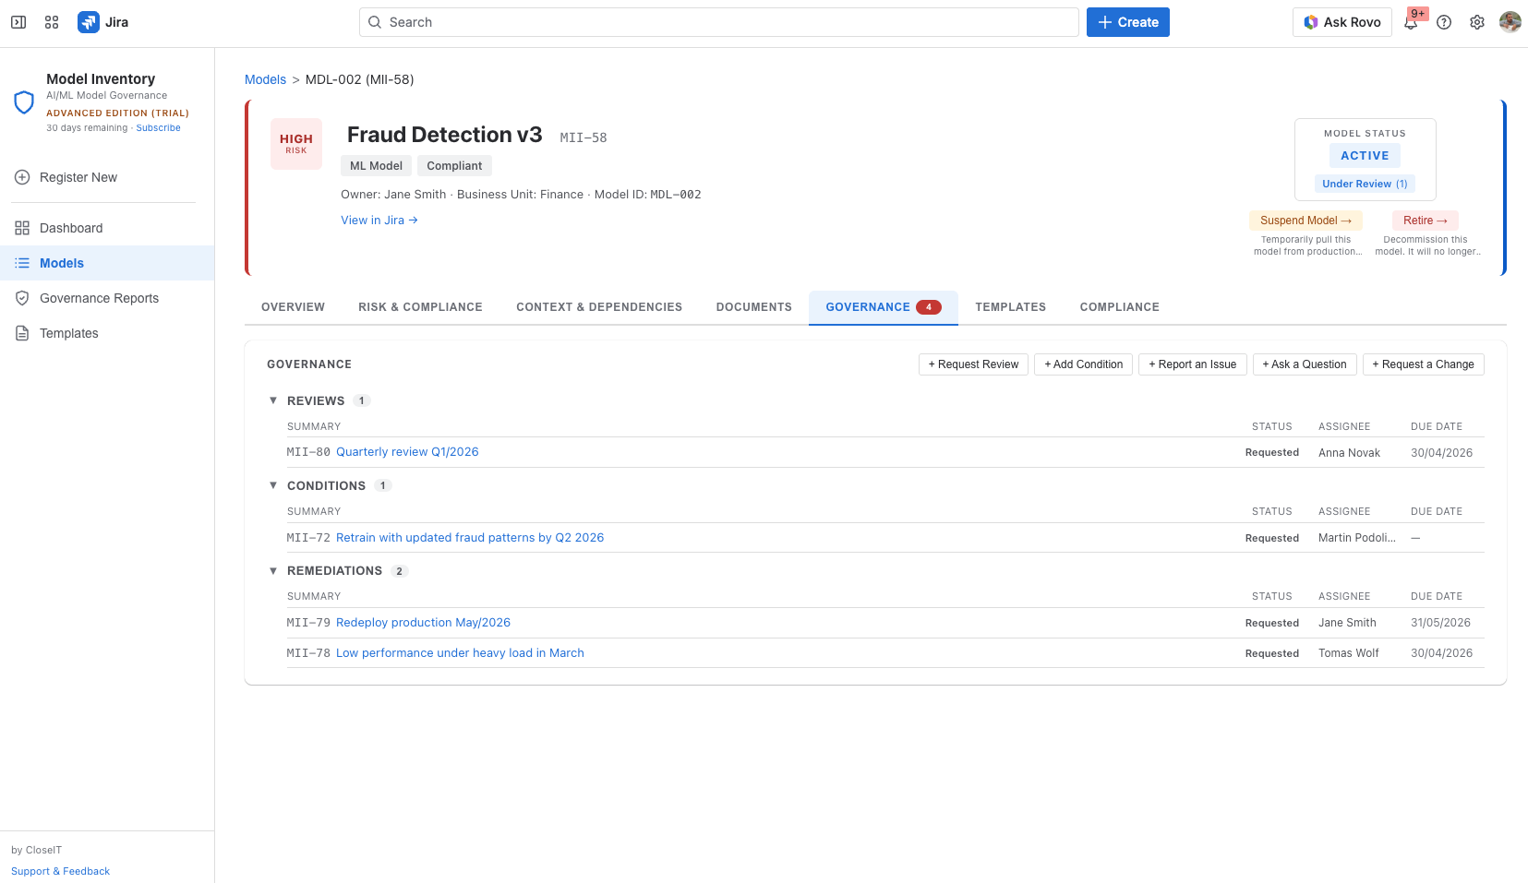Collapse the Remediations section

coord(273,570)
